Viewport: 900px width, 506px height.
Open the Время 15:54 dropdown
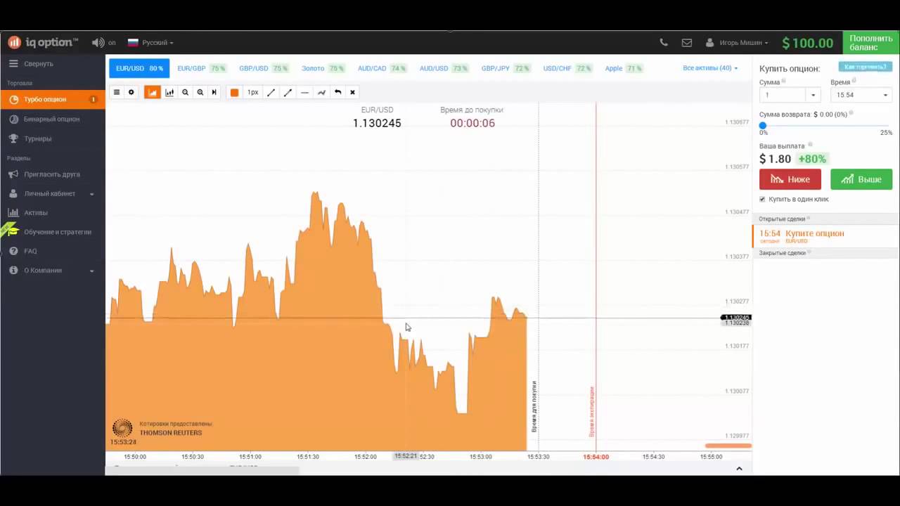click(x=861, y=95)
